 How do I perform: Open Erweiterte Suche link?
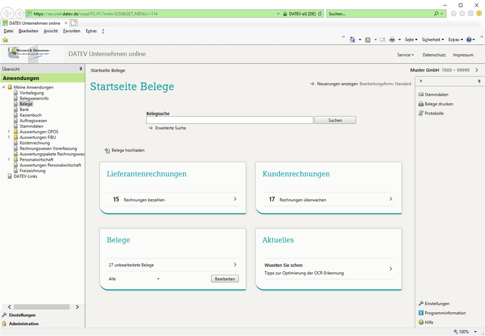[167, 128]
